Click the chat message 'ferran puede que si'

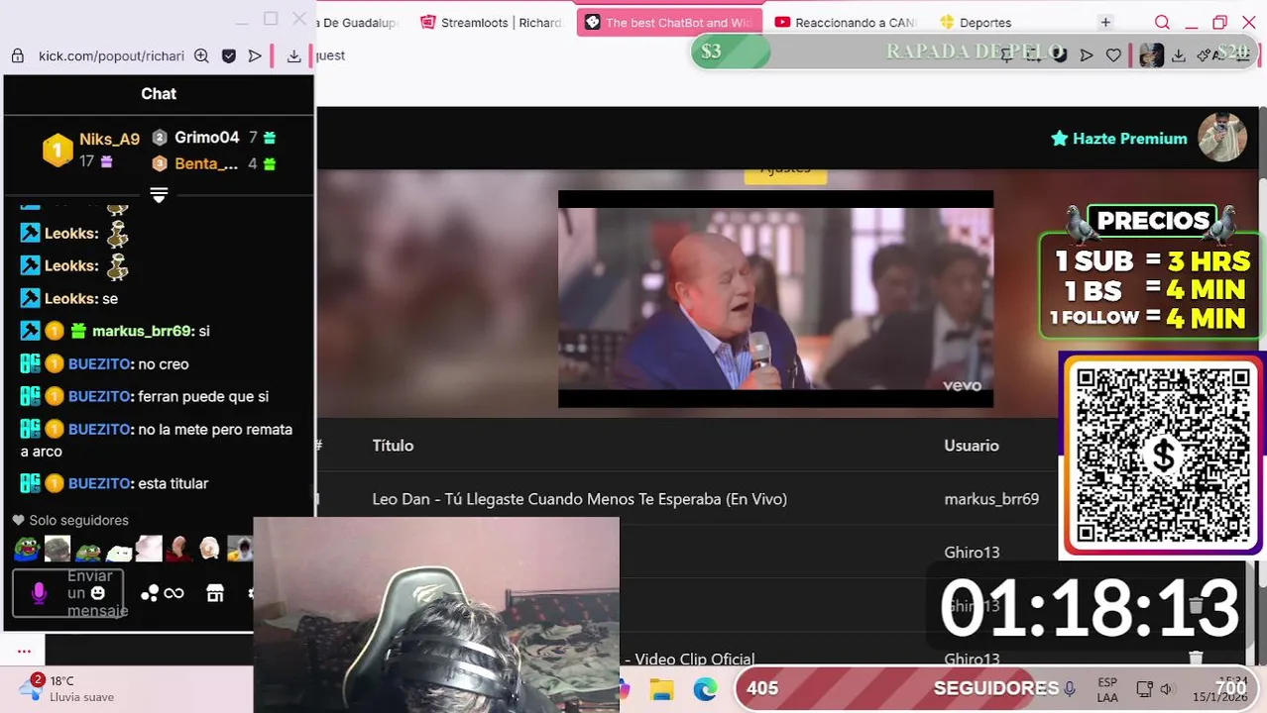click(x=203, y=396)
